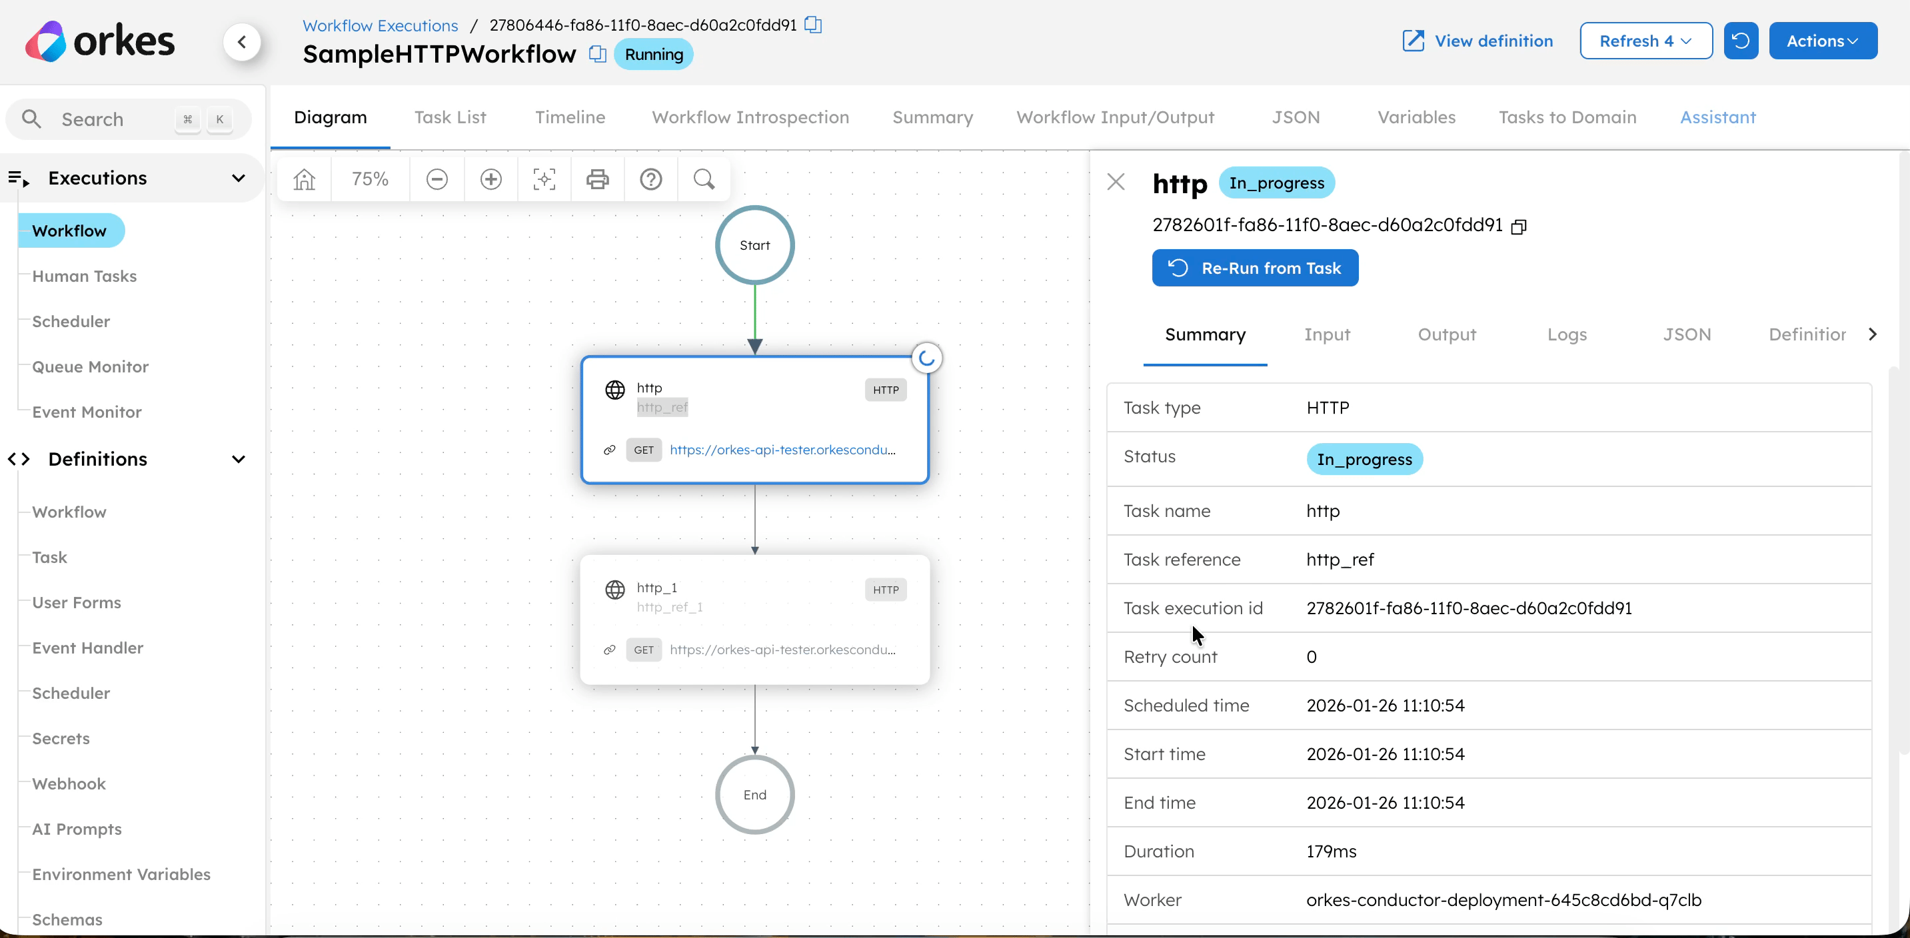This screenshot has height=938, width=1910.
Task: Zoom in on the workflow diagram
Action: (490, 179)
